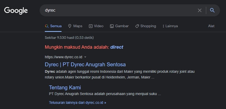Click the Google logo
The width and height of the screenshot is (226, 109).
click(16, 10)
